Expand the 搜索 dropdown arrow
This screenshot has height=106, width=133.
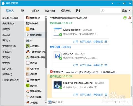click(129, 11)
